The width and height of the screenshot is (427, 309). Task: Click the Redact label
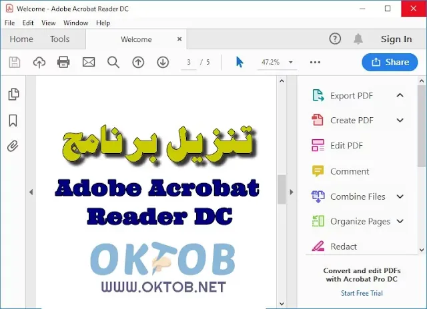(x=344, y=246)
